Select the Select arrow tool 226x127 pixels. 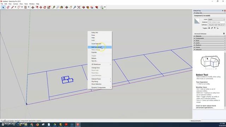pyautogui.click(x=3, y=7)
